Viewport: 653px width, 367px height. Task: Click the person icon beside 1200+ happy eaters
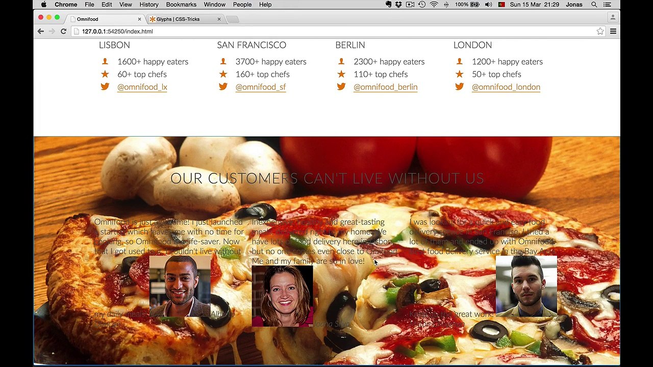click(x=460, y=61)
